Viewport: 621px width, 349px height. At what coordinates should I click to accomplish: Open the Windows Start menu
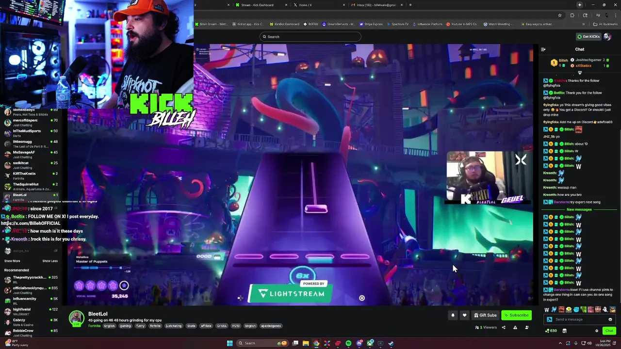(x=230, y=343)
